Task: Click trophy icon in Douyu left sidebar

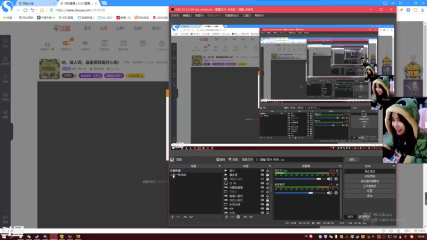Action: coord(5,112)
